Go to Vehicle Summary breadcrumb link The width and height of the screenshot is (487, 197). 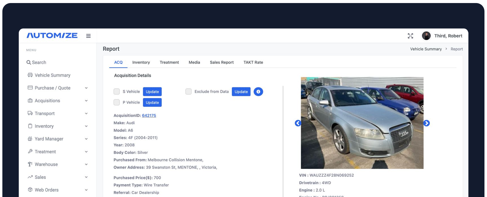point(426,49)
